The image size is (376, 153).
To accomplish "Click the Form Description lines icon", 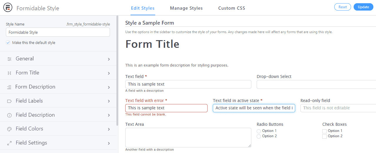I will tap(9, 87).
